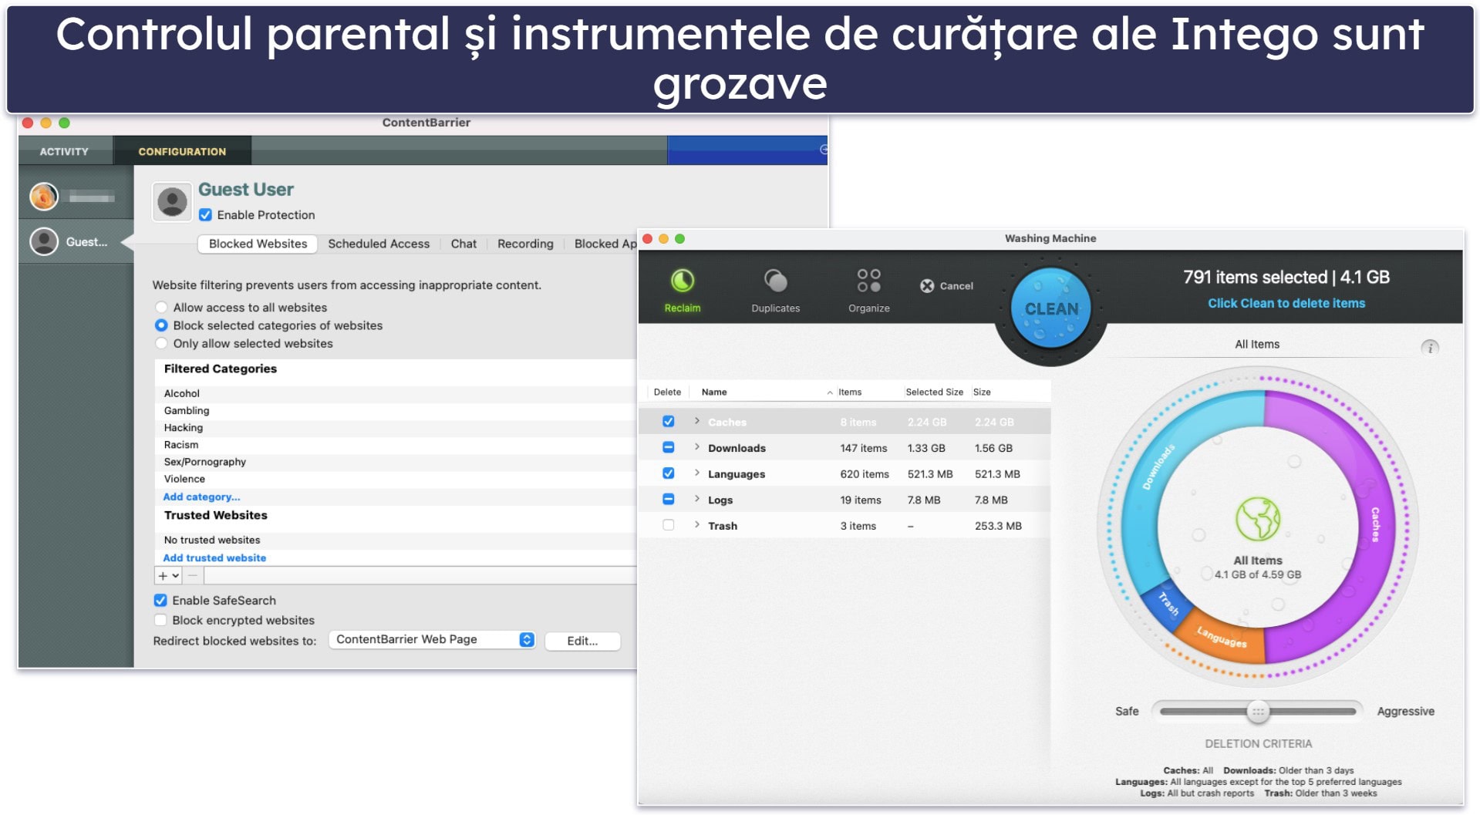The width and height of the screenshot is (1480, 815).
Task: Uncheck the Languages delete checkbox
Action: tap(668, 473)
